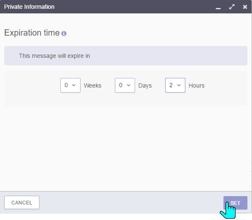Image resolution: width=252 pixels, height=220 pixels.
Task: Open the Days dropdown
Action: click(x=125, y=85)
